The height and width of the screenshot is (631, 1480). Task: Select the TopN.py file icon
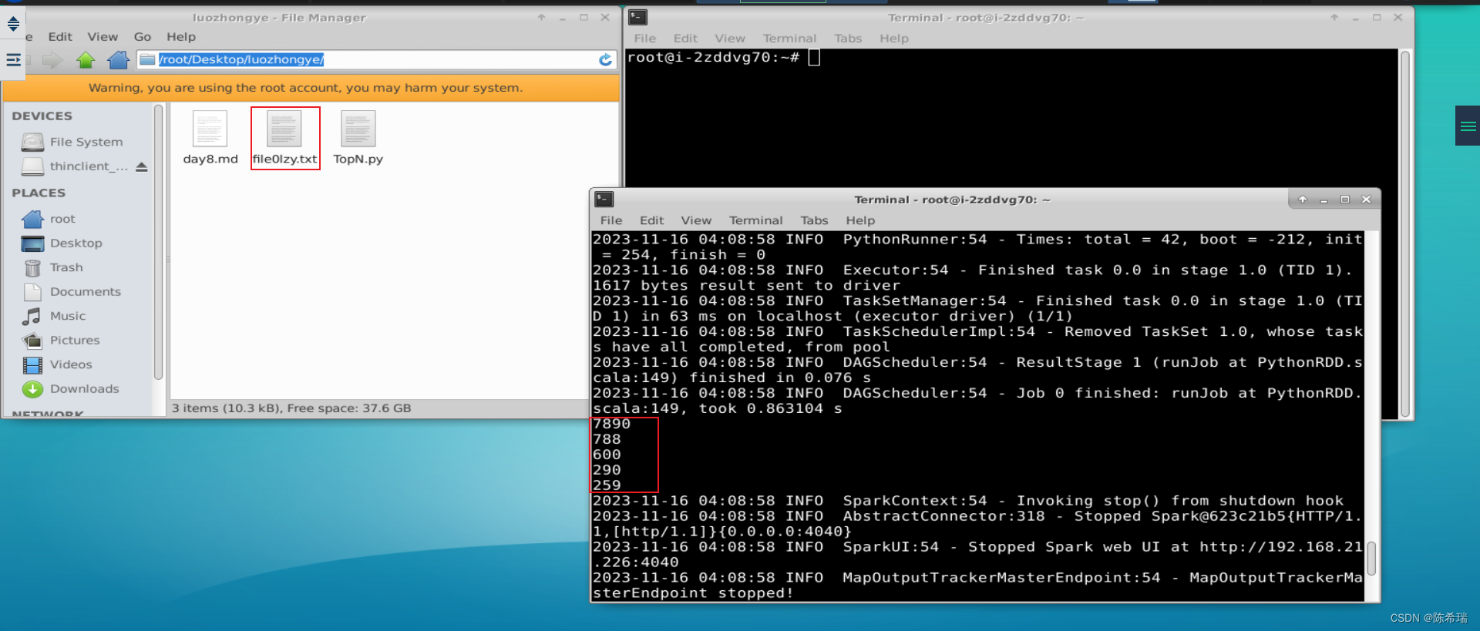tap(358, 129)
